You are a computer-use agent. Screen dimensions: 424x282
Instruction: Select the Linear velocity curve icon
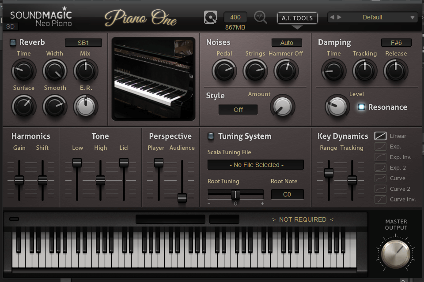click(380, 136)
